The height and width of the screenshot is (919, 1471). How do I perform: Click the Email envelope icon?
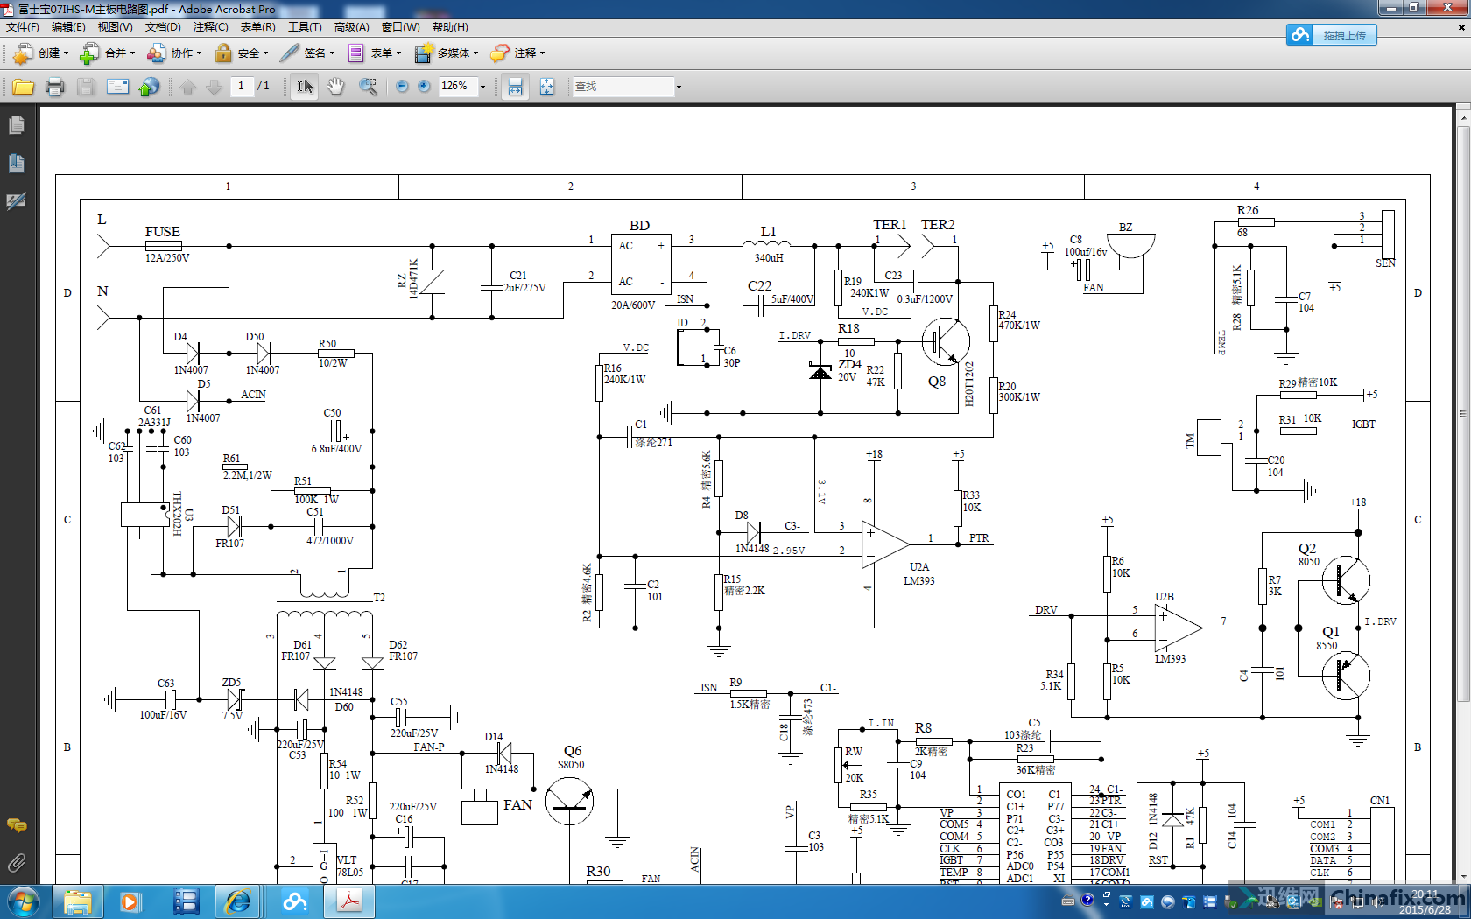pos(117,87)
